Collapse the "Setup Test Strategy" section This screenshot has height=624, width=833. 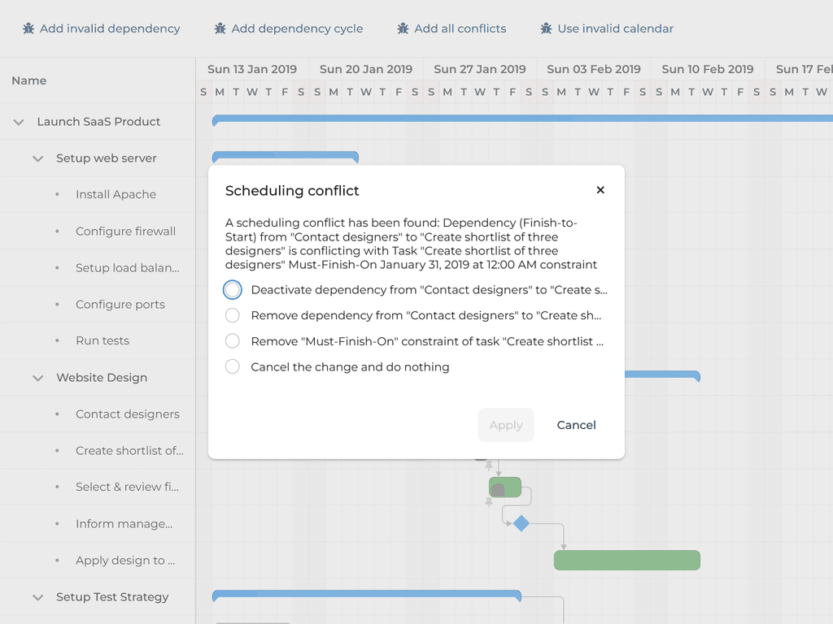37,596
